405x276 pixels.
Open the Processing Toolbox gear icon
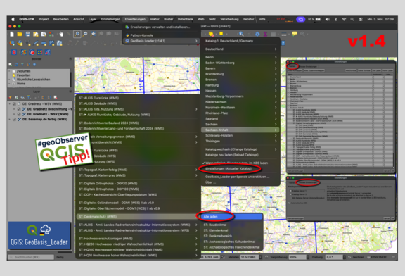point(257,34)
